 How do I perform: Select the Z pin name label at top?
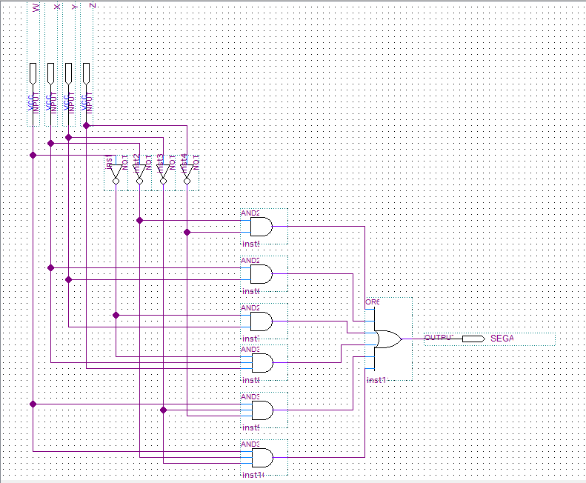click(x=92, y=6)
